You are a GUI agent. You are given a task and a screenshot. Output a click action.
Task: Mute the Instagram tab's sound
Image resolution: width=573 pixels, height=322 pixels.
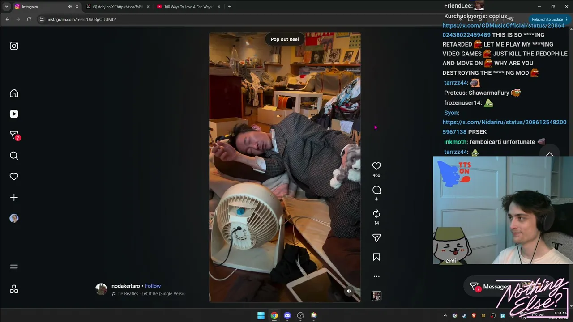tap(69, 7)
